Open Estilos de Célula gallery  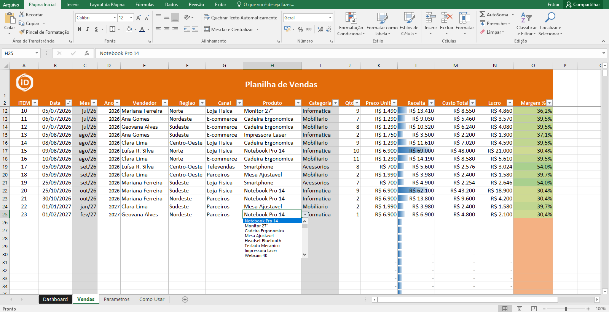pyautogui.click(x=409, y=24)
